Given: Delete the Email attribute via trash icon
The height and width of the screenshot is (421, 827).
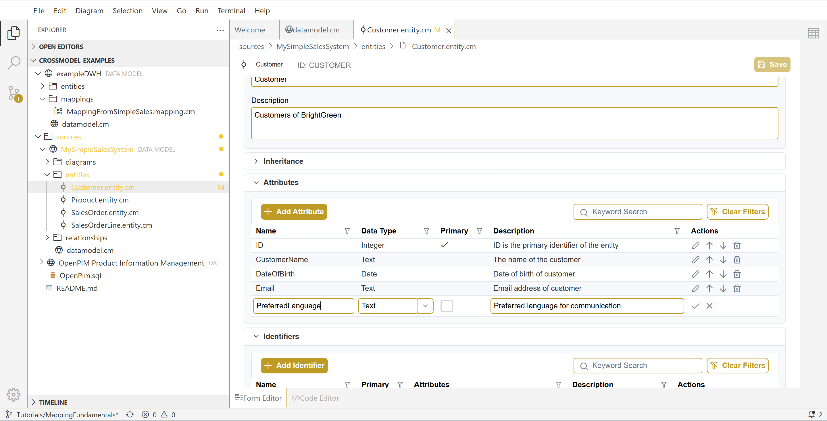Looking at the screenshot, I should pos(737,288).
